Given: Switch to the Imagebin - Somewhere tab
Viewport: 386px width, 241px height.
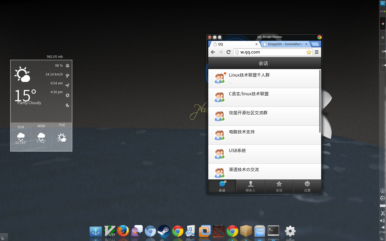Looking at the screenshot, I should 285,44.
